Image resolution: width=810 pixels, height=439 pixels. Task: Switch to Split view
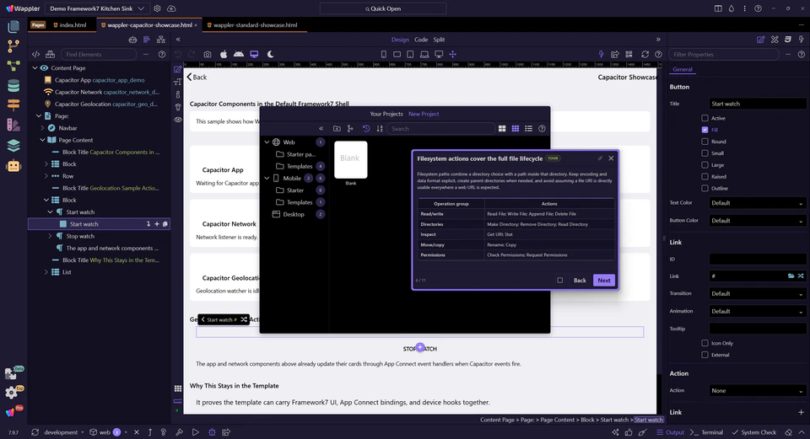tap(439, 40)
